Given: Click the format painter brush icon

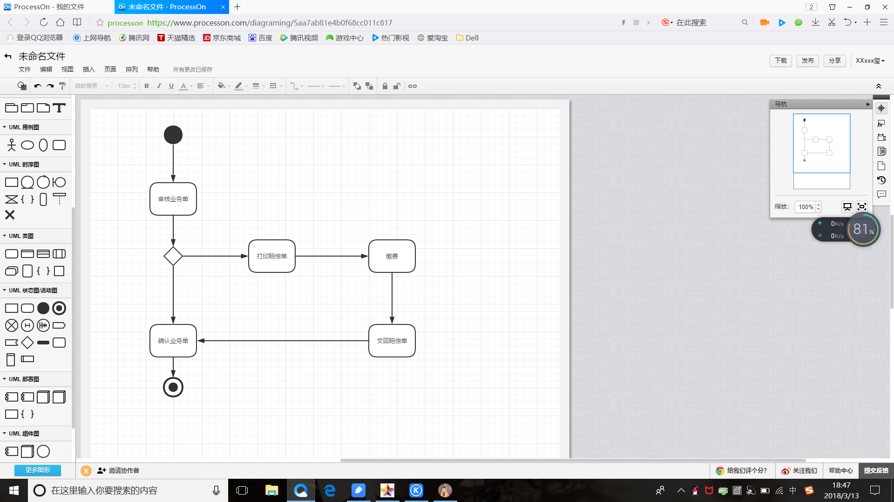Looking at the screenshot, I should [x=62, y=86].
